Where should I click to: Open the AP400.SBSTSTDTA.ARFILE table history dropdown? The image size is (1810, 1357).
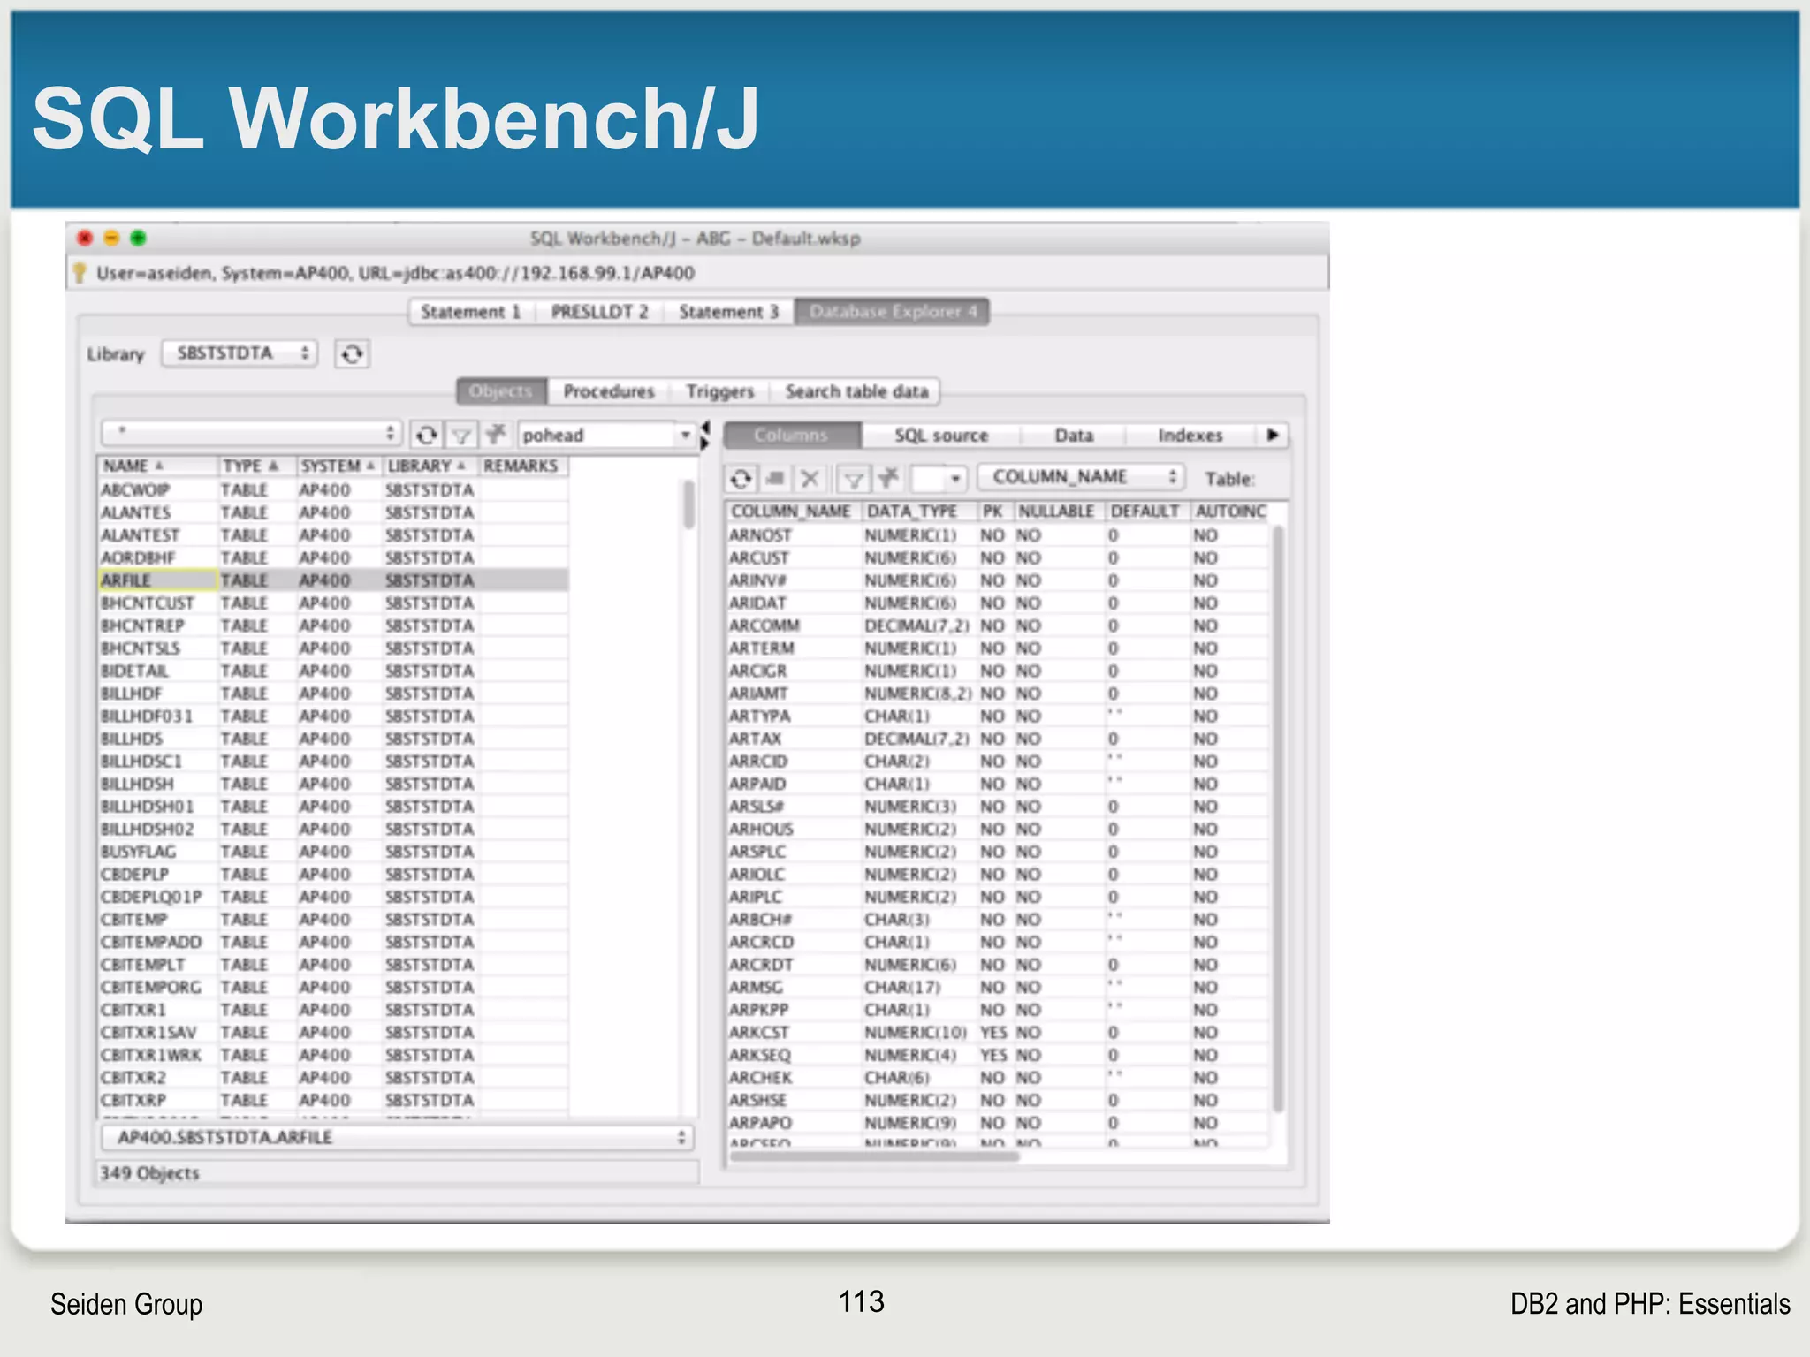point(397,1137)
